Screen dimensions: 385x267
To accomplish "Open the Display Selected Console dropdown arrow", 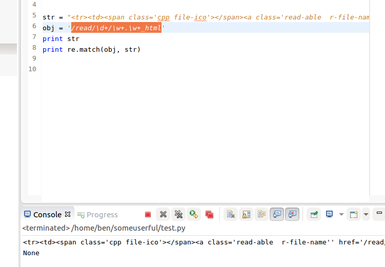I will point(341,214).
